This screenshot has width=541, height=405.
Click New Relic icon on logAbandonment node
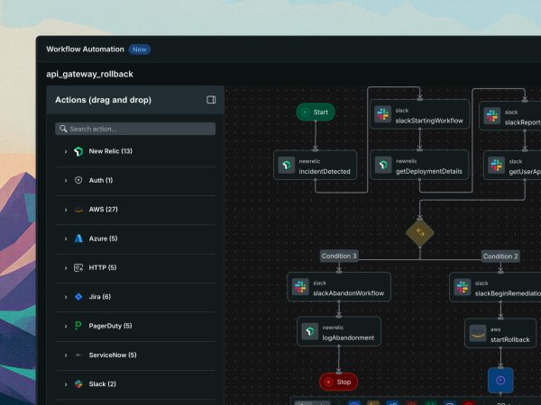310,331
